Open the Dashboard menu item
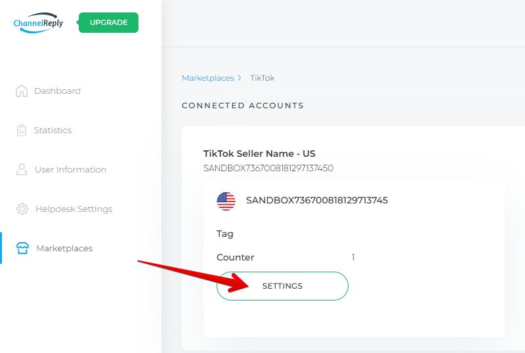 (x=57, y=91)
